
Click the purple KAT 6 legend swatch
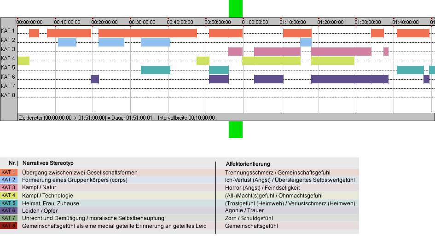point(9,210)
